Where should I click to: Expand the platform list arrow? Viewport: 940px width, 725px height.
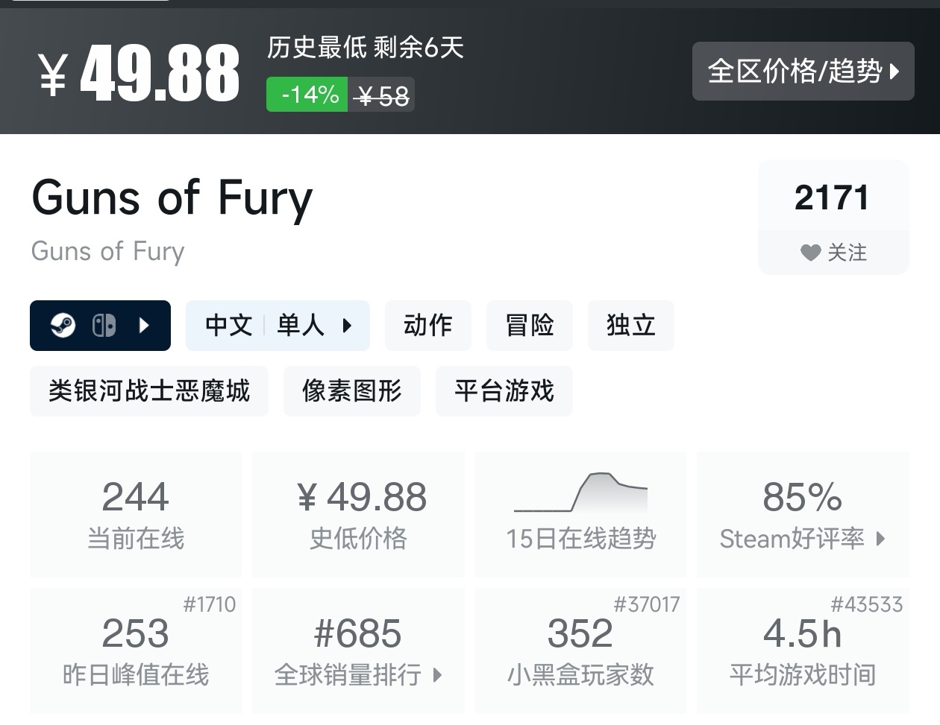click(145, 326)
